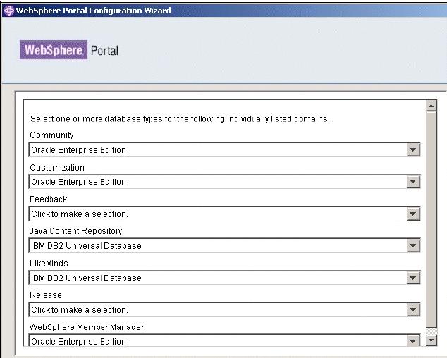Click the arrow button of the Feedback combo box

[413, 214]
